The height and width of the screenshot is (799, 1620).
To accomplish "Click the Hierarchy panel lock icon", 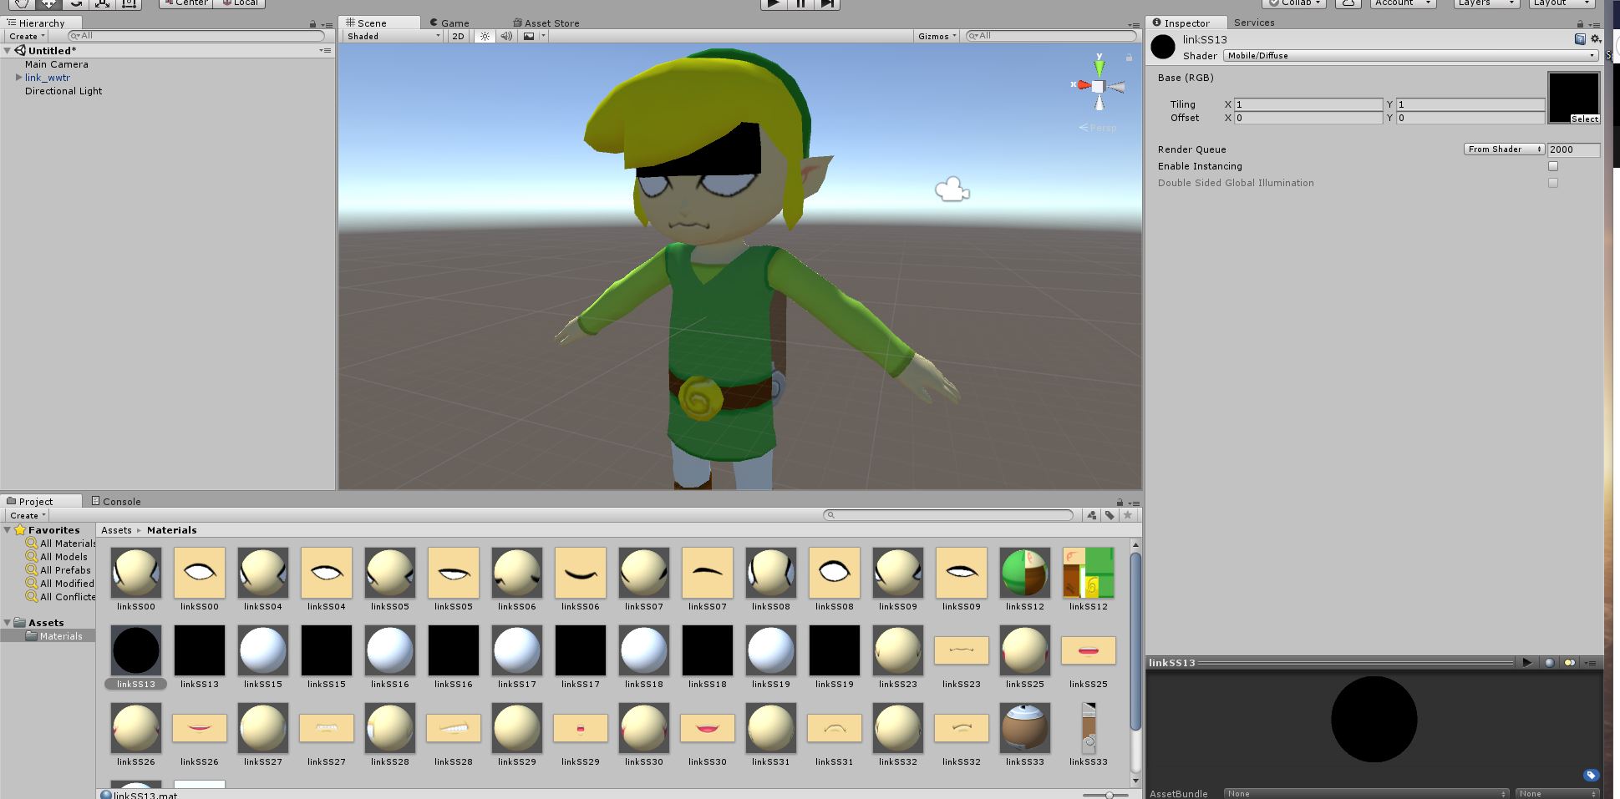I will 312,24.
